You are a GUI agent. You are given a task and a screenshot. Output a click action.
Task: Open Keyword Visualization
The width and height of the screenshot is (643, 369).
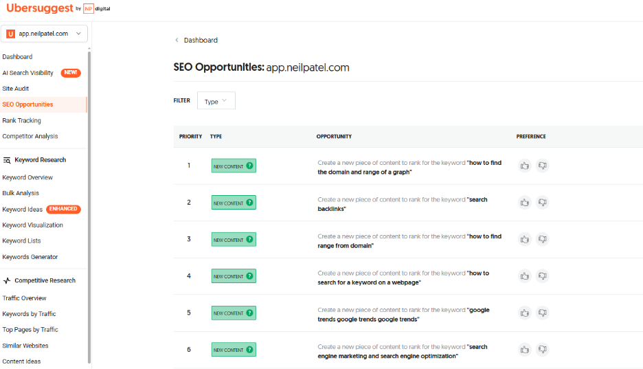click(x=32, y=225)
